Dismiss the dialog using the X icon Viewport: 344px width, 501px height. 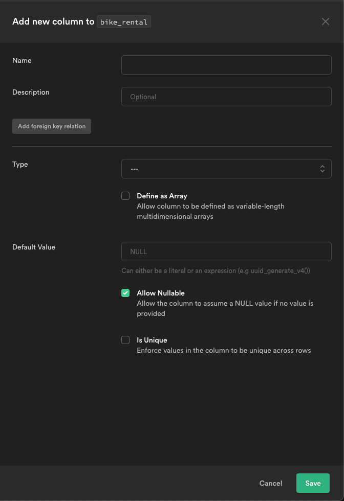326,21
